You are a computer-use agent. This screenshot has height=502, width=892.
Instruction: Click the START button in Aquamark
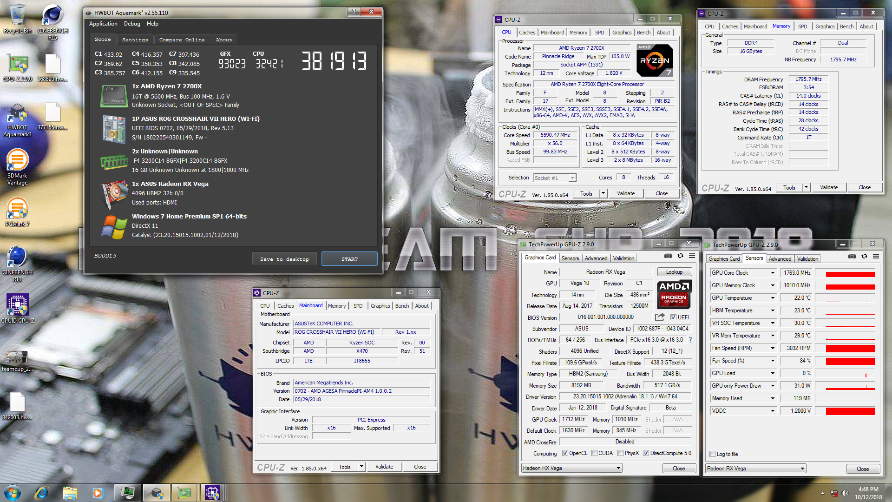click(x=349, y=259)
